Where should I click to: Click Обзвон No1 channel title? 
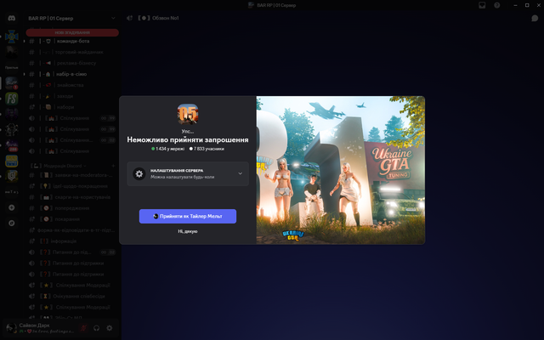166,18
